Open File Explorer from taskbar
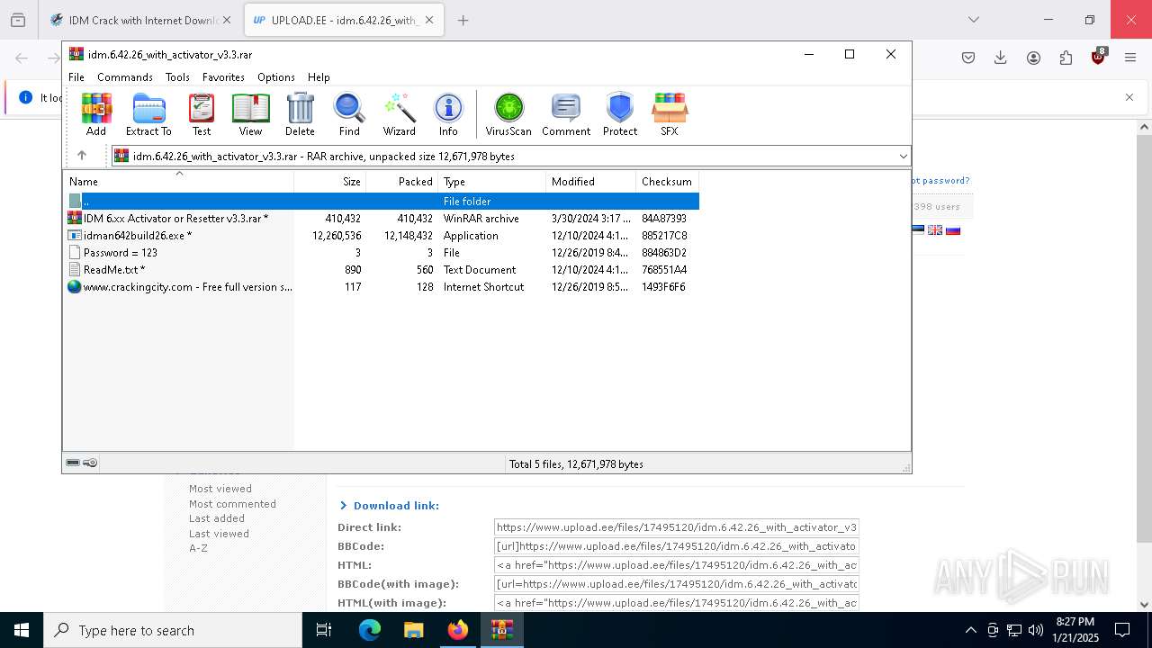The image size is (1152, 648). pyautogui.click(x=413, y=630)
